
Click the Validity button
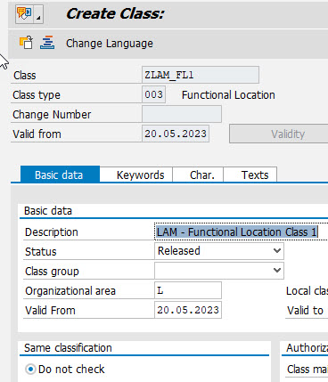coord(279,134)
